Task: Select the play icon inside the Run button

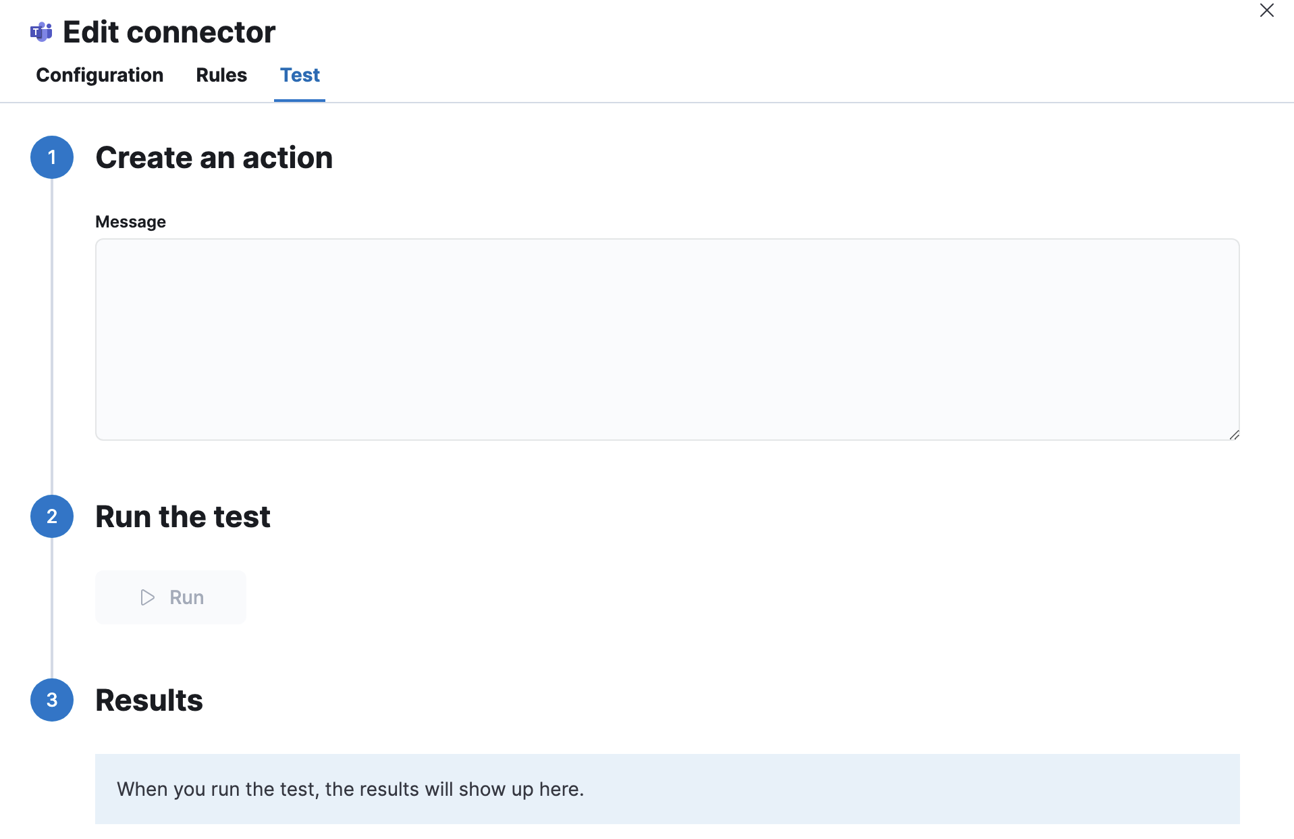Action: (x=146, y=597)
